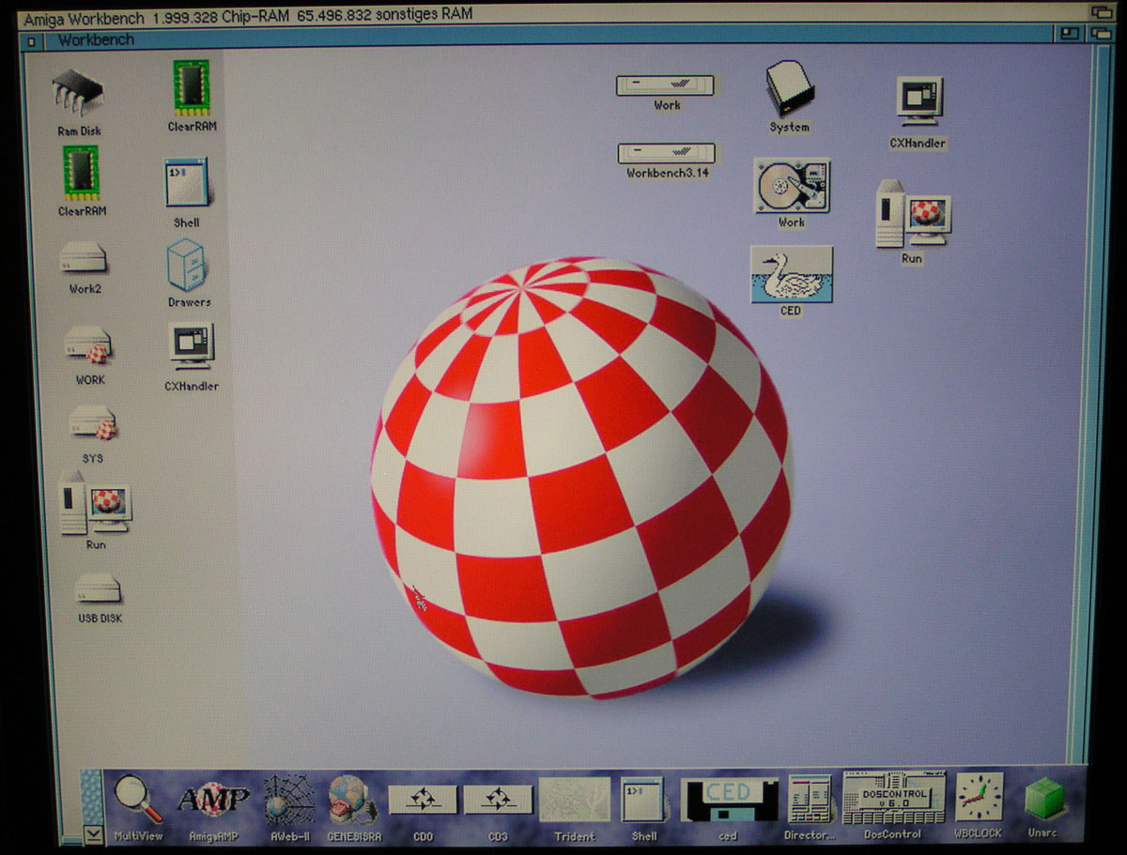Click the Workbench window zoom gadget
Image resolution: width=1127 pixels, height=855 pixels.
[x=1069, y=34]
